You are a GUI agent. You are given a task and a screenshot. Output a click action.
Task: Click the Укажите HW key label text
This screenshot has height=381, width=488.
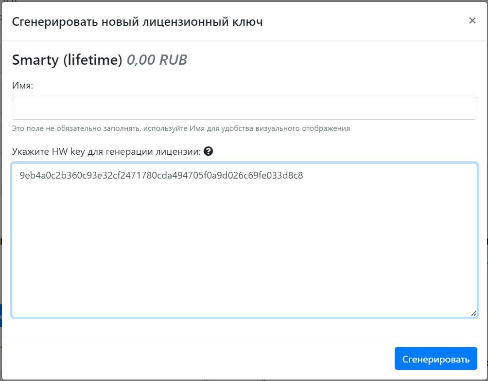pyautogui.click(x=106, y=152)
